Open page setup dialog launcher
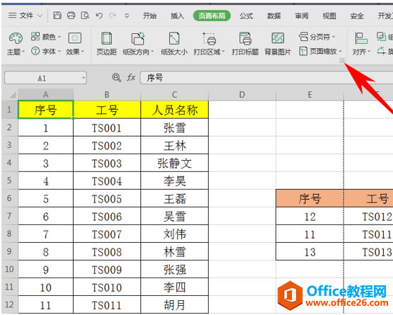The width and height of the screenshot is (393, 315). click(x=342, y=60)
